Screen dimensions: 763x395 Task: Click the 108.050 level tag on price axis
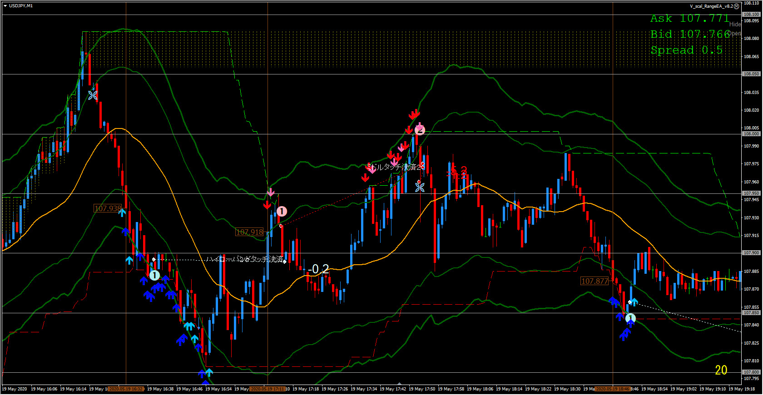751,74
